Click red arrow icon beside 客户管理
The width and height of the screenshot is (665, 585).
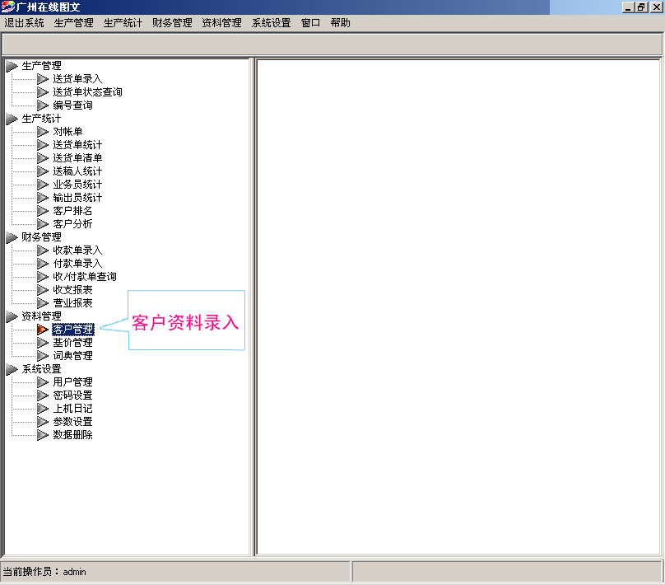(43, 329)
